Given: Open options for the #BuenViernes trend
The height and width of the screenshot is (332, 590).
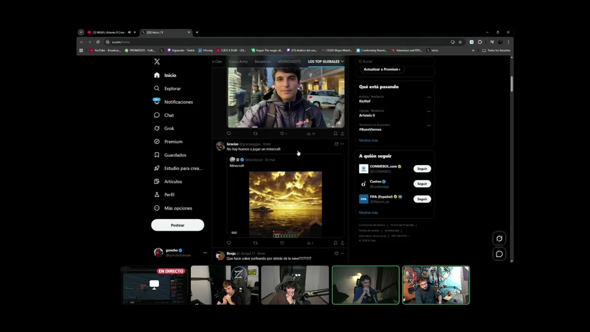Looking at the screenshot, I should pos(429,125).
